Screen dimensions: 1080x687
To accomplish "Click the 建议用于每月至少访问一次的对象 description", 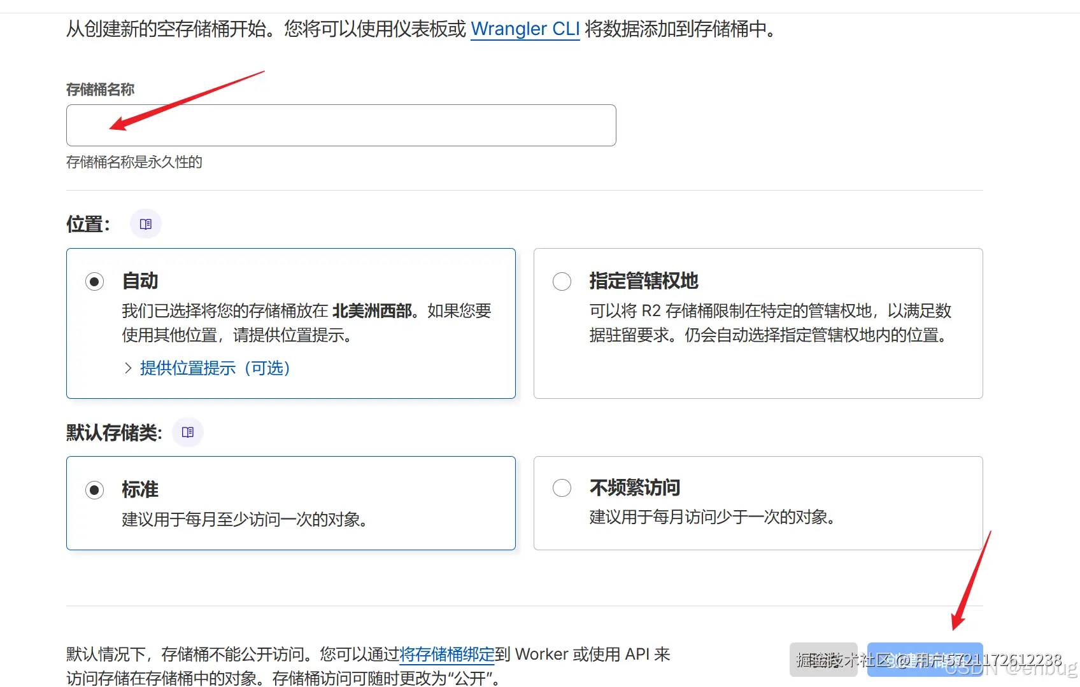I will (245, 520).
